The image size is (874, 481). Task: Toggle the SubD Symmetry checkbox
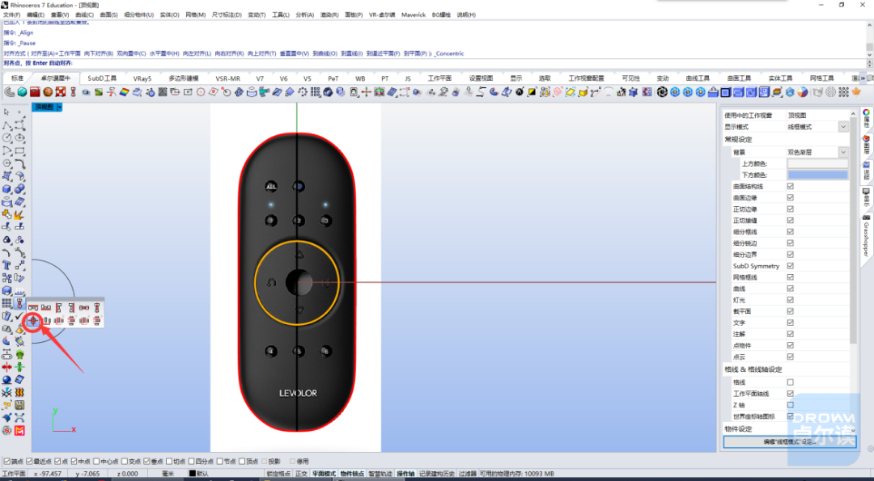pyautogui.click(x=791, y=265)
